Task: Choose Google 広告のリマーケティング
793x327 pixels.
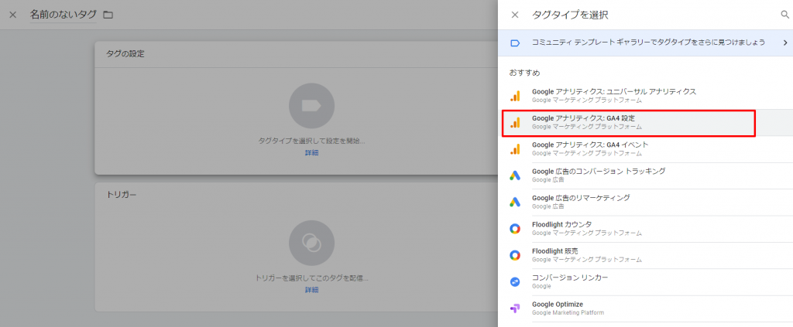Action: point(645,202)
